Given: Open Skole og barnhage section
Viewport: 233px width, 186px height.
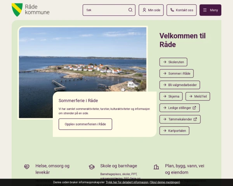Looking at the screenshot, I should tap(118, 166).
